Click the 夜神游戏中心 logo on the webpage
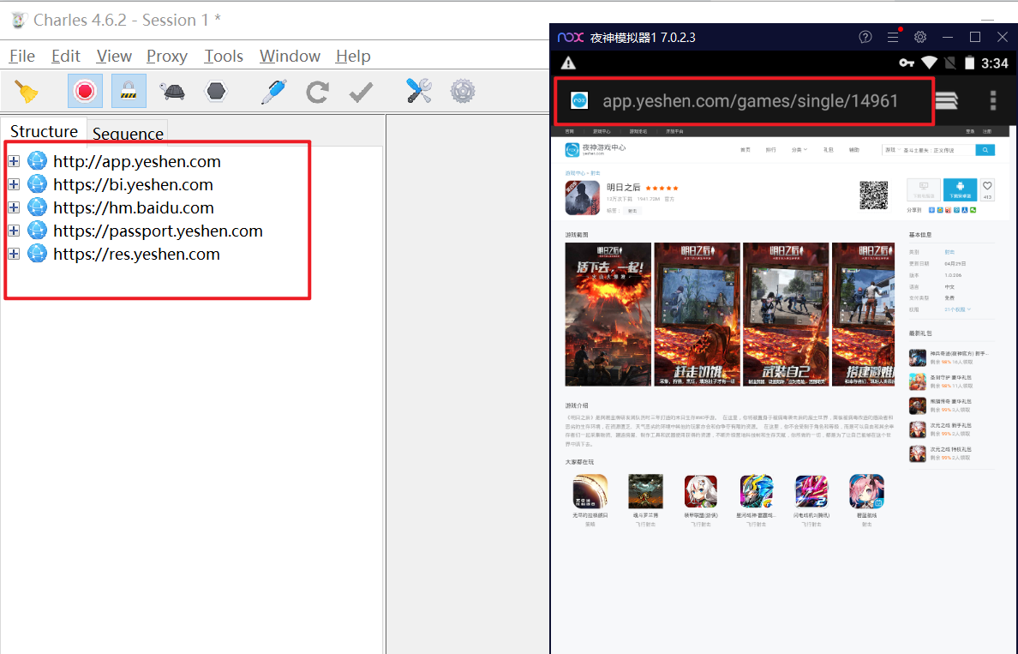 coord(596,150)
